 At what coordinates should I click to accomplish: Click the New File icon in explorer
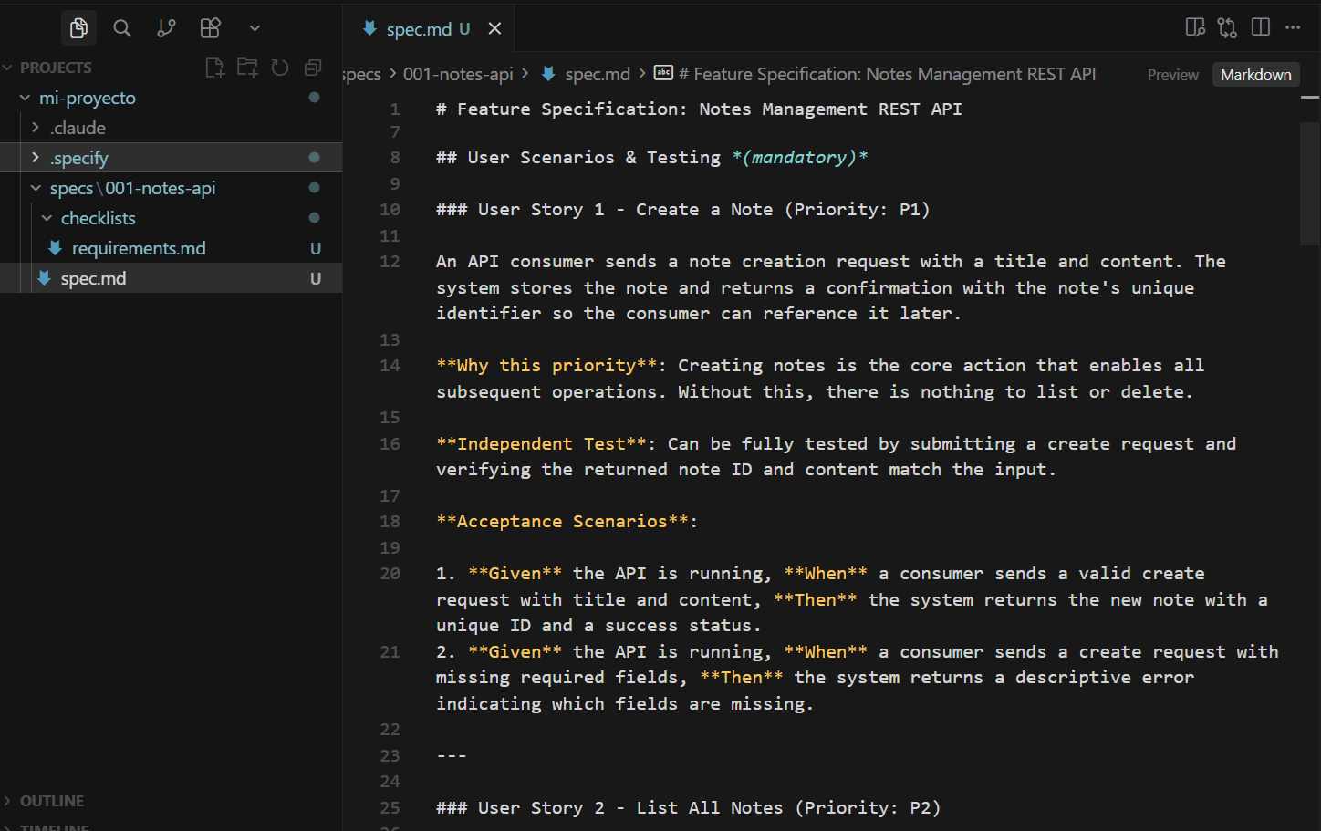(215, 68)
